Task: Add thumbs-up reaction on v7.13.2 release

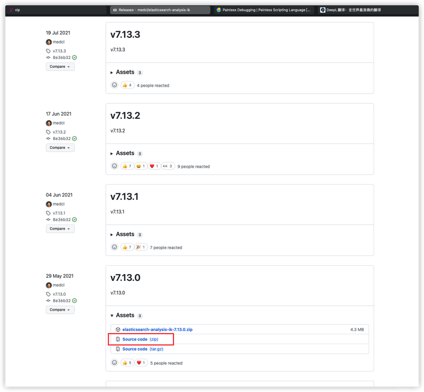Action: click(127, 166)
